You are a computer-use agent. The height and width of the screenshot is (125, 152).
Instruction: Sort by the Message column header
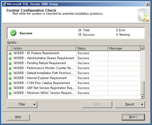pos(124,48)
